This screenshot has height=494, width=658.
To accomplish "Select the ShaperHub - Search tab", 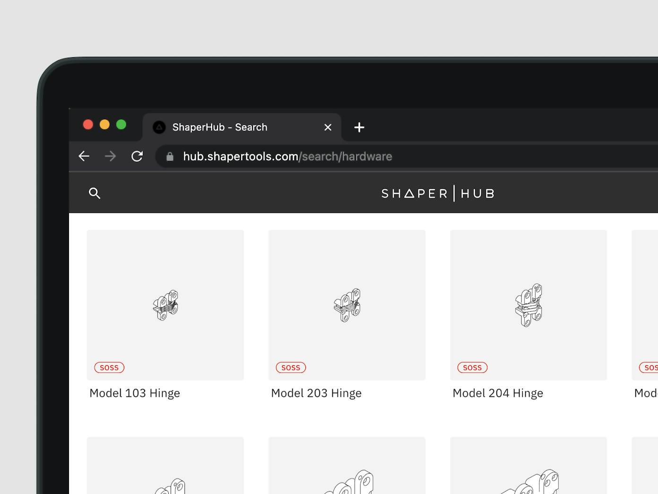I will click(x=242, y=127).
